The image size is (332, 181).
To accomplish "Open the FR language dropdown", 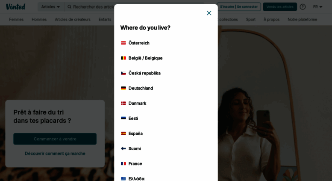I will pos(317,7).
